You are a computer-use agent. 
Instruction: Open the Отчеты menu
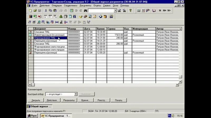tap(97, 6)
